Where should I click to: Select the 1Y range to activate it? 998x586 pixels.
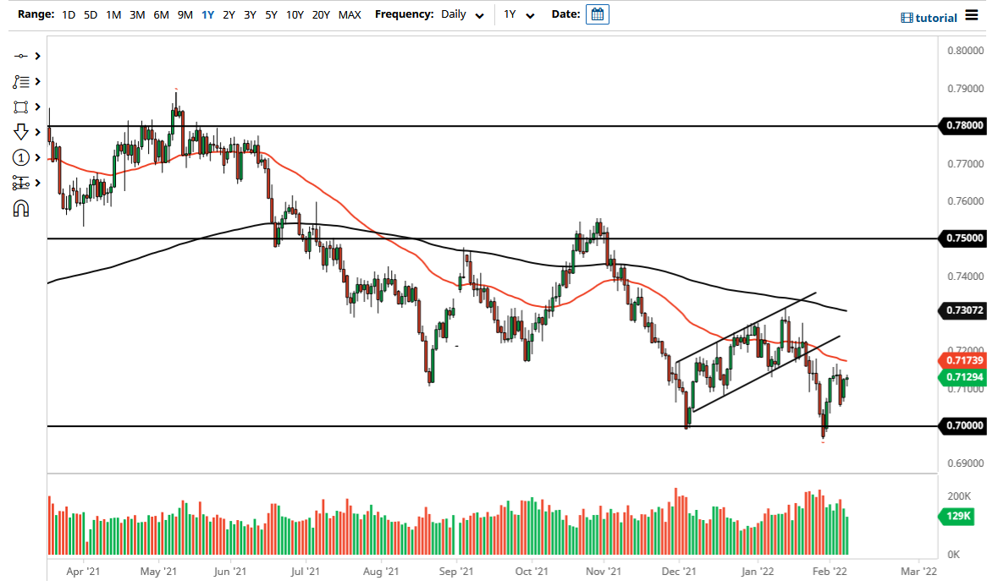pyautogui.click(x=207, y=14)
